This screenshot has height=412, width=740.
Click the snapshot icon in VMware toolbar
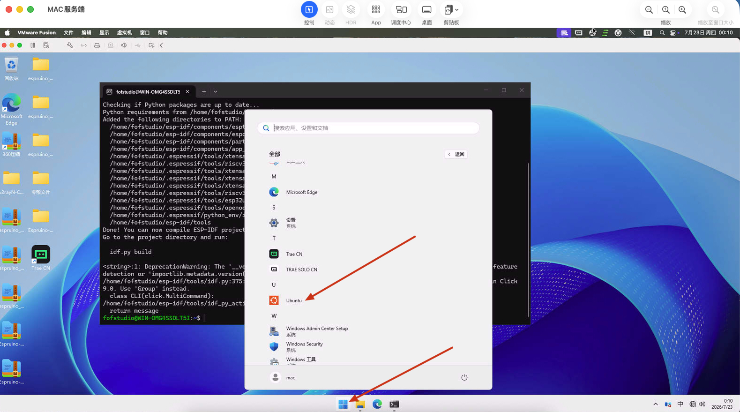(46, 45)
